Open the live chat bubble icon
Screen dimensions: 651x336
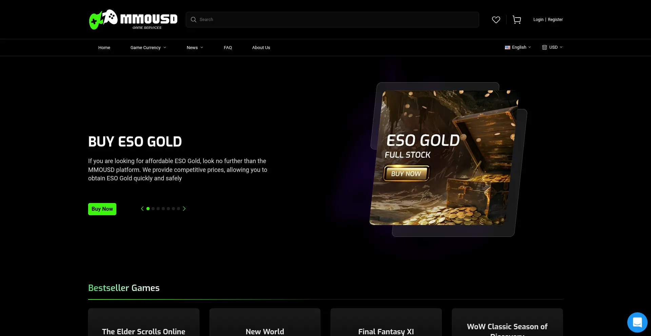(x=637, y=322)
